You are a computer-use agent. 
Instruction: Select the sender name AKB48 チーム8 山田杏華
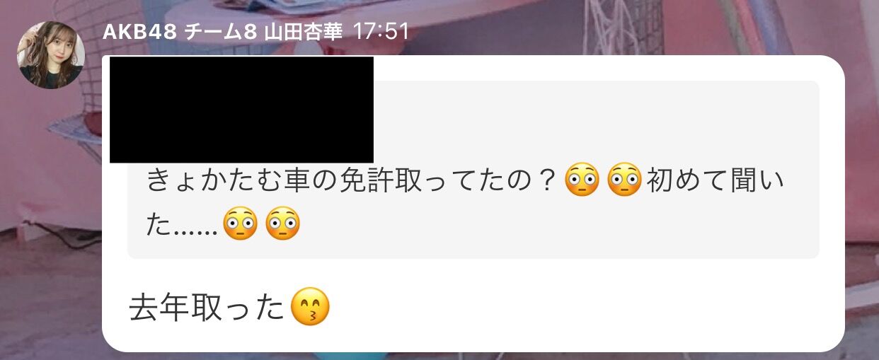pos(222,32)
